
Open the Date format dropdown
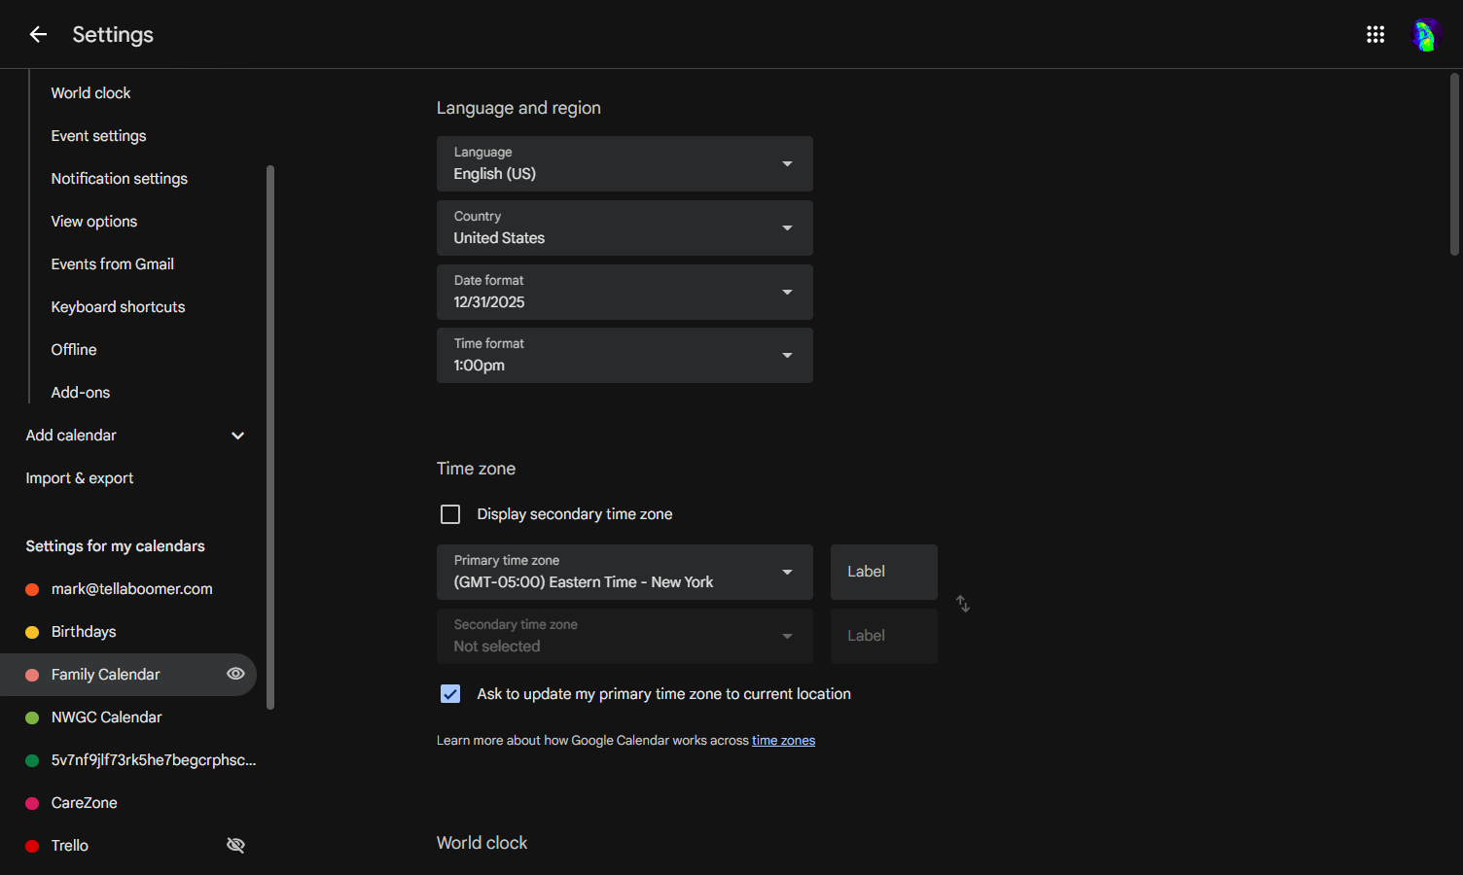pyautogui.click(x=624, y=292)
